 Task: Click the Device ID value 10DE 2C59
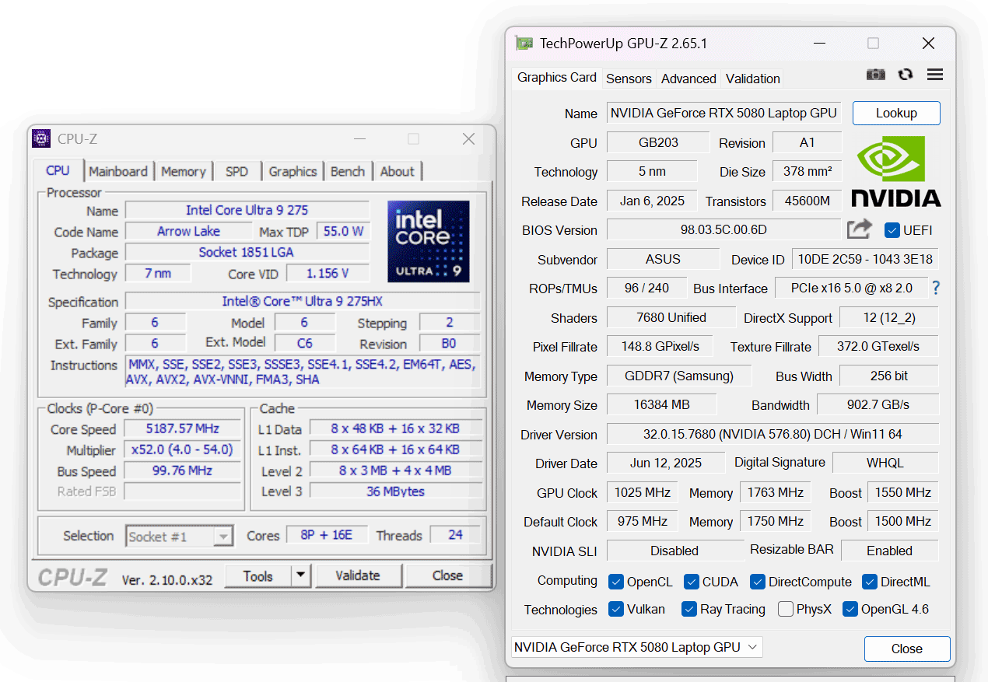point(865,260)
